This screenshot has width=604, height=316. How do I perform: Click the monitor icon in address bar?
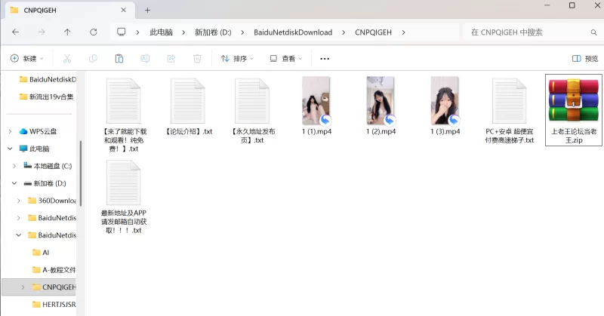(122, 32)
